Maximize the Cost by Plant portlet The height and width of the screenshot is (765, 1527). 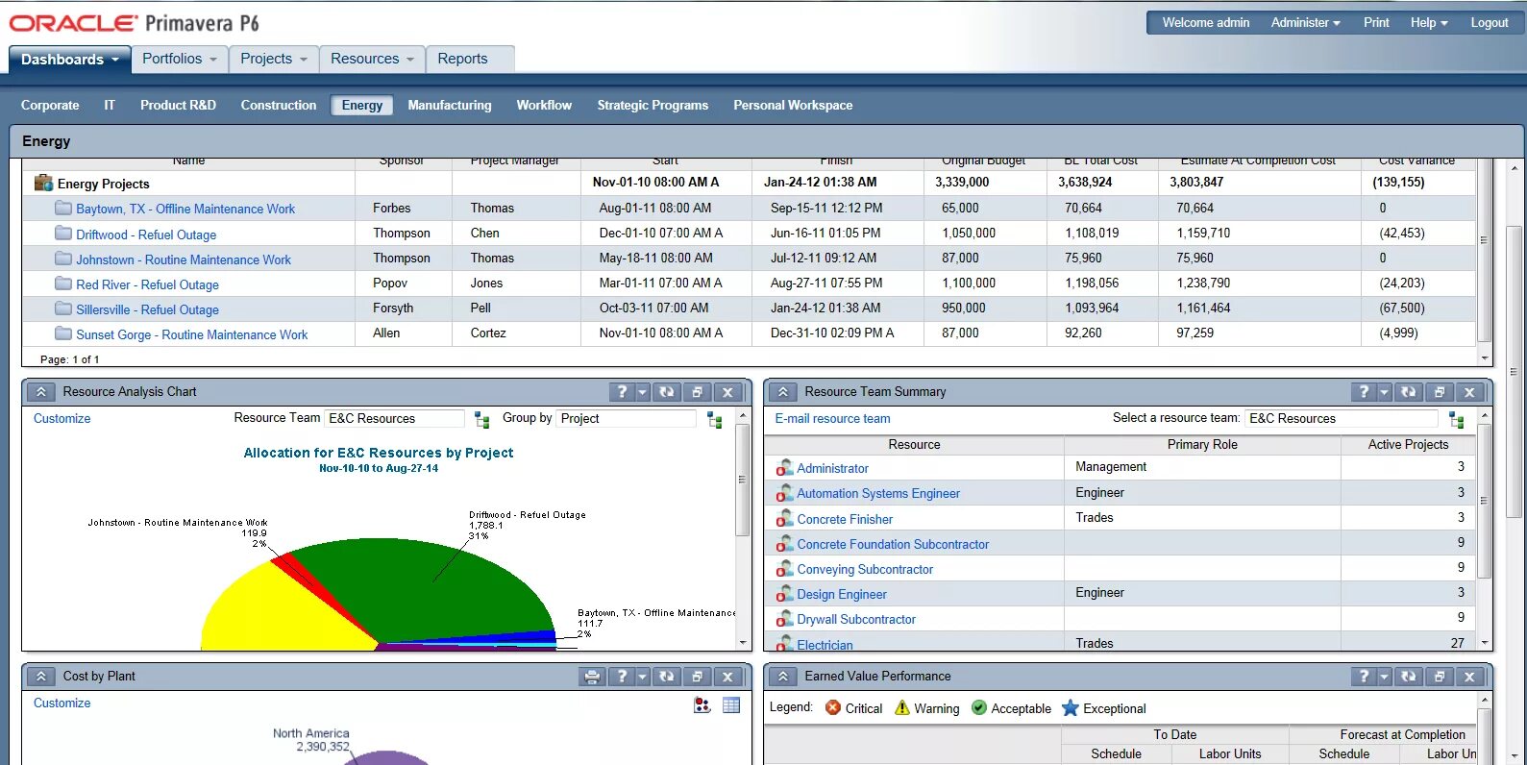click(x=698, y=677)
